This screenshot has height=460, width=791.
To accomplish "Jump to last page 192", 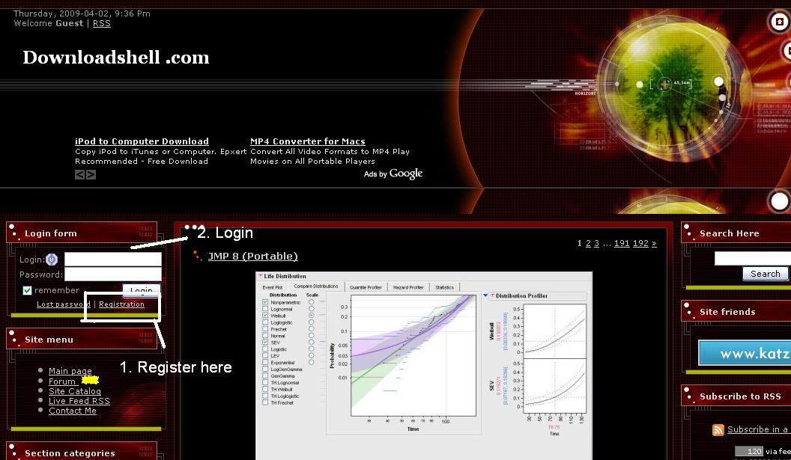I will tap(640, 244).
